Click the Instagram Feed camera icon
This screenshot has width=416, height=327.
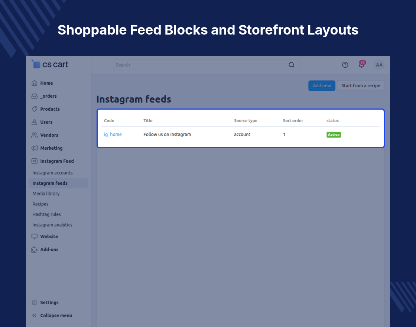click(35, 161)
